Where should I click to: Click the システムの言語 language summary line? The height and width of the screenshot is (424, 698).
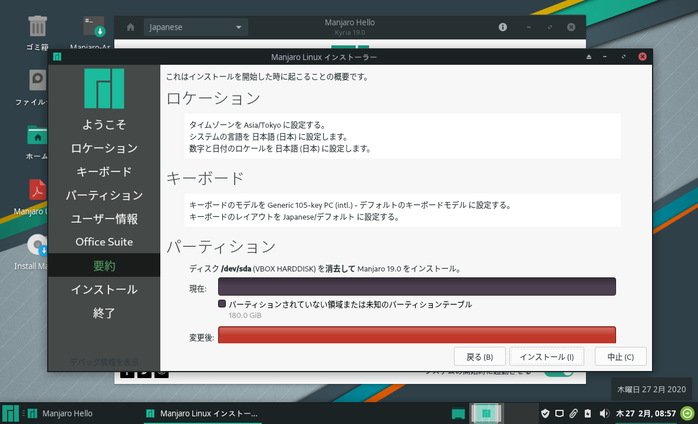point(268,137)
